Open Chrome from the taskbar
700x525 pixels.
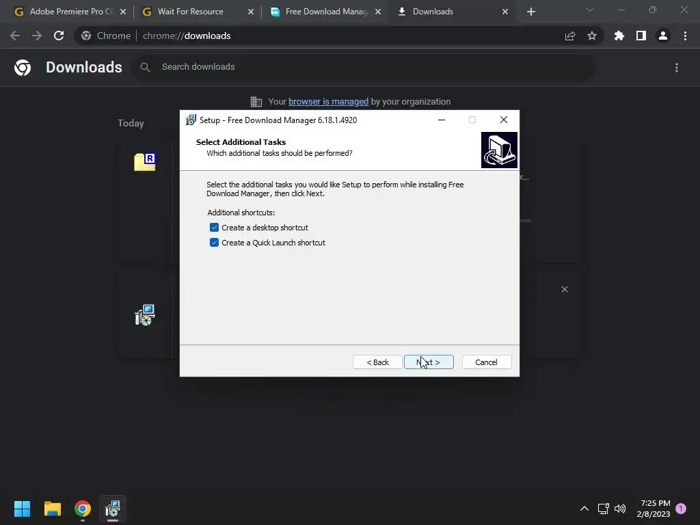pyautogui.click(x=83, y=509)
